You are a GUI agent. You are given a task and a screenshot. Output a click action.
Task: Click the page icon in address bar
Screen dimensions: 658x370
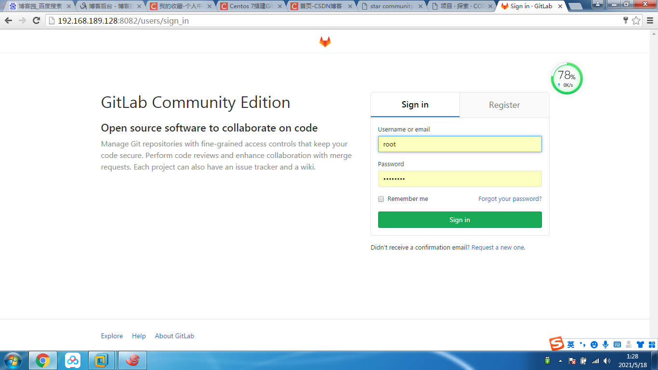[x=52, y=21]
